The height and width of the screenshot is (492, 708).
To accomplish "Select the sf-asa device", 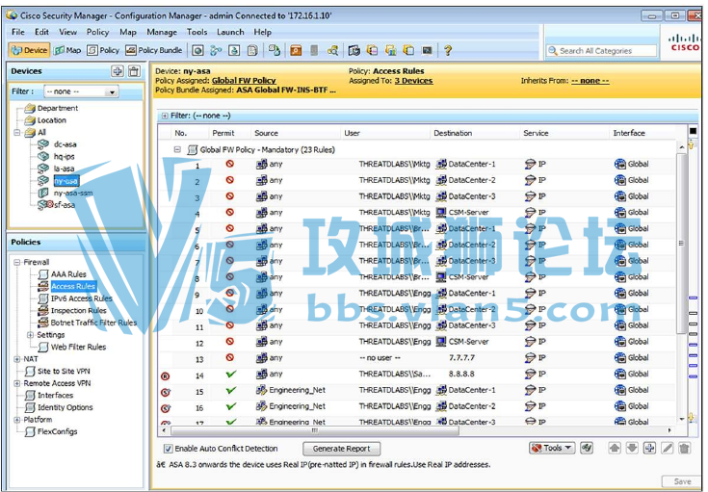I will (65, 205).
